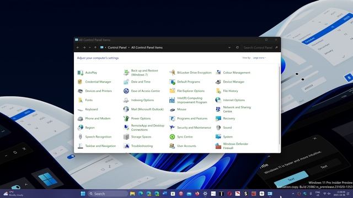Open Intel Computing Improvement Program icon

pyautogui.click(x=172, y=100)
